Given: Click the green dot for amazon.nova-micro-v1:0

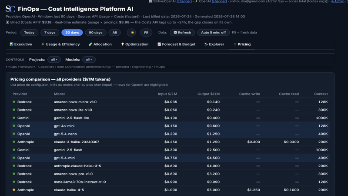Looking at the screenshot, I should (14, 102).
